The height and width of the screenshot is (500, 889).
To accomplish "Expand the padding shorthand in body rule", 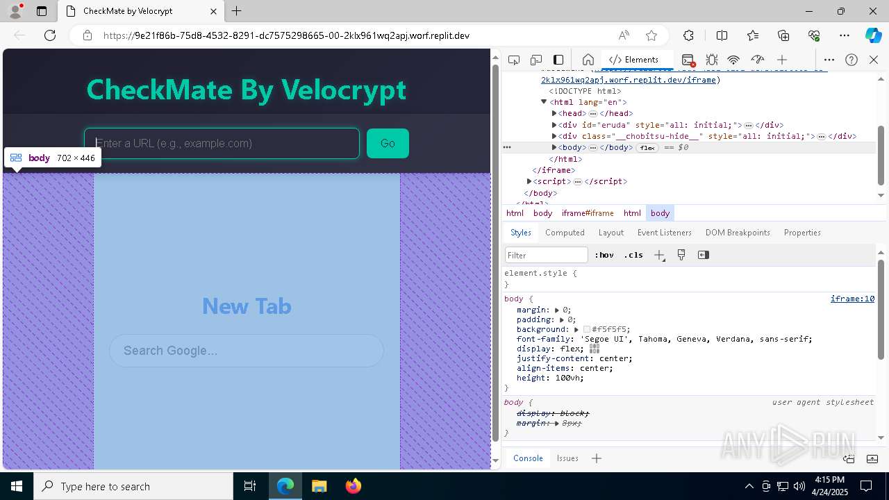I will point(562,319).
